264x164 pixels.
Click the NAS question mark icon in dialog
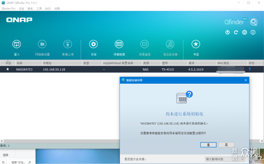coord(184,97)
